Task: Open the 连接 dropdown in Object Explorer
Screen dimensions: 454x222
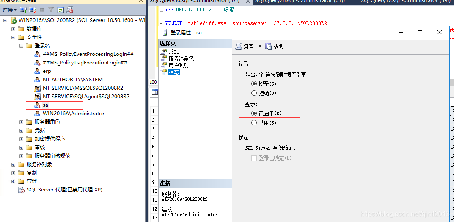Action: pos(10,10)
